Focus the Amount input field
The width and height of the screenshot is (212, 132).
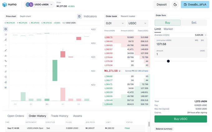point(181,53)
